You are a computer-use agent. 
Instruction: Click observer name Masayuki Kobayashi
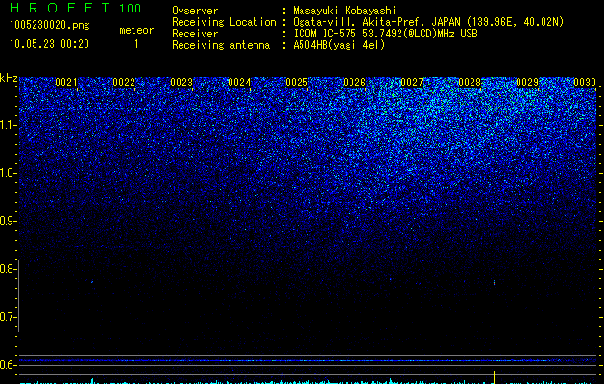(x=345, y=11)
